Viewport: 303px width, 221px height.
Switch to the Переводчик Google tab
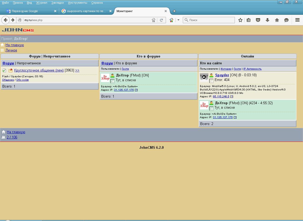point(25,11)
